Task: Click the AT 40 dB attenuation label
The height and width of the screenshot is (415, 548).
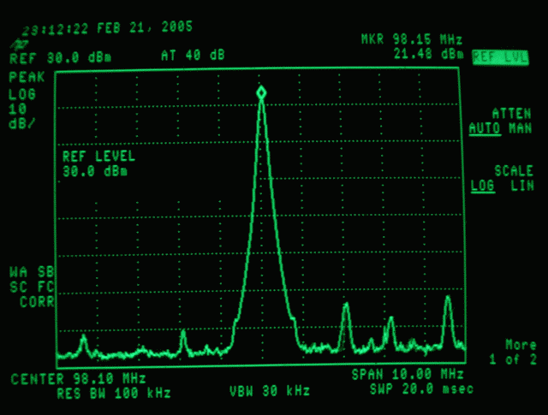Action: [x=193, y=56]
